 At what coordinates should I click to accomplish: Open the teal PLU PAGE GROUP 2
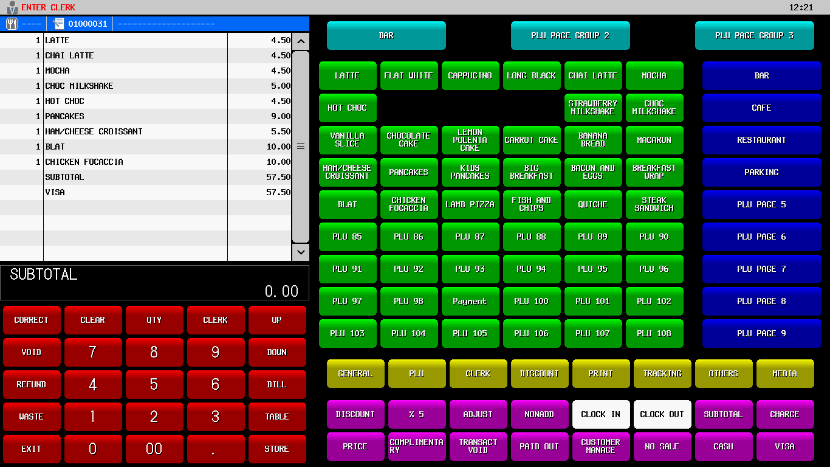570,35
